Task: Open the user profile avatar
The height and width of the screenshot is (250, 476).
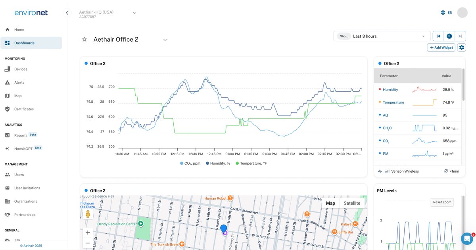Action: (462, 13)
